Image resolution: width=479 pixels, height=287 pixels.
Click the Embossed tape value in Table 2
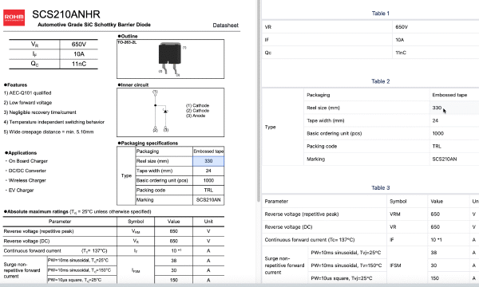449,95
